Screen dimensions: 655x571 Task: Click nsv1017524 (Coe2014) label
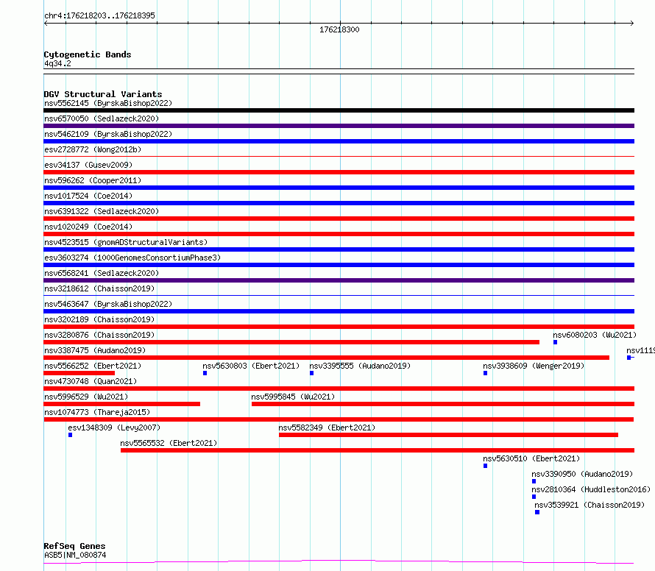[88, 196]
